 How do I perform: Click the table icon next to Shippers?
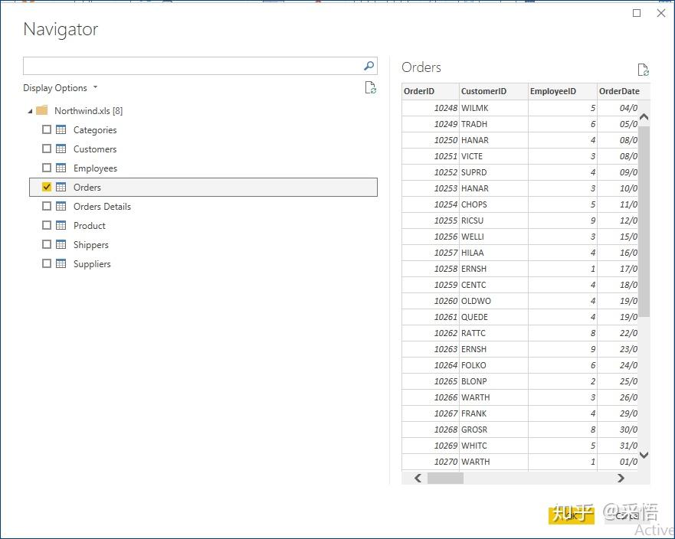61,245
